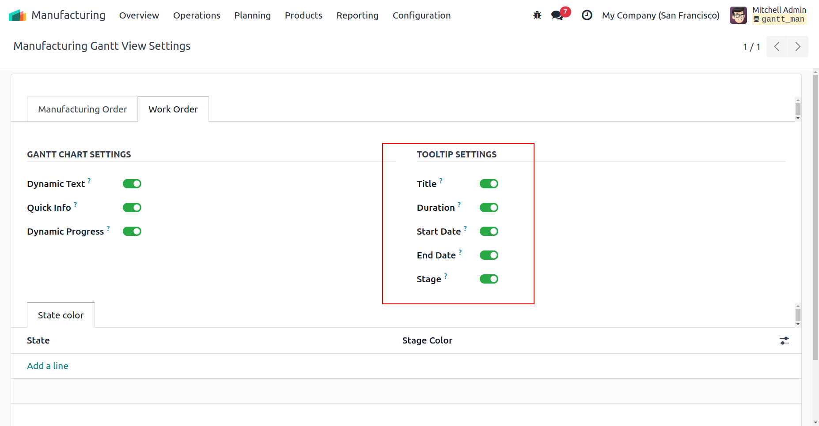Toggle the tooltip Stage switch

489,279
